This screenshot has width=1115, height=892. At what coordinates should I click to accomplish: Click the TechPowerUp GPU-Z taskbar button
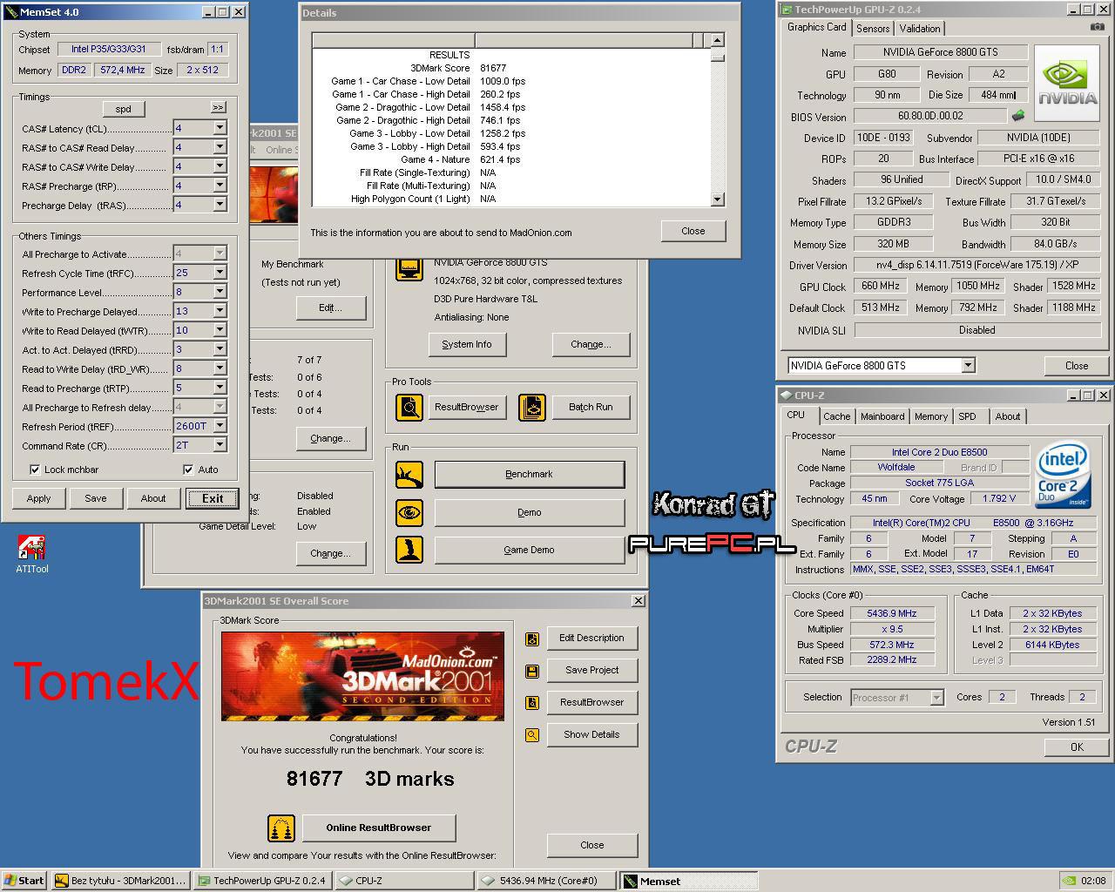pos(263,881)
